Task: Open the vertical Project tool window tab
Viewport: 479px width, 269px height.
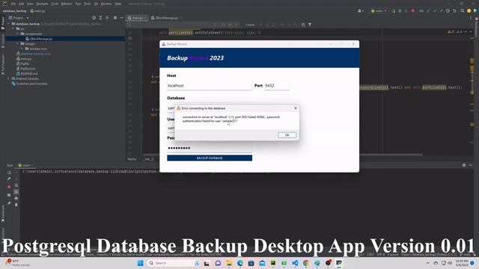Action: tap(3, 23)
